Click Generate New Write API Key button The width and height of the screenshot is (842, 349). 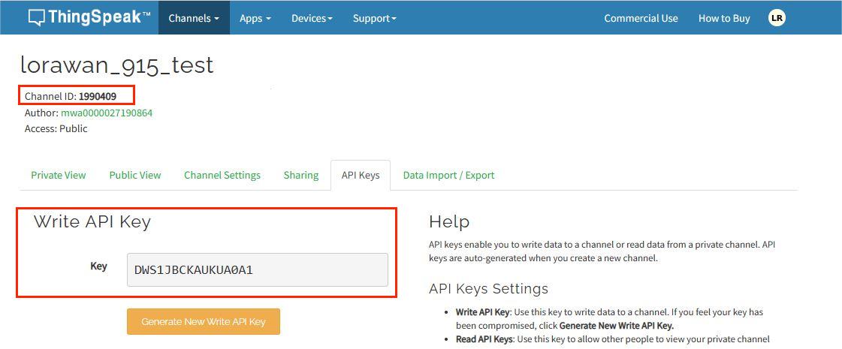click(204, 322)
